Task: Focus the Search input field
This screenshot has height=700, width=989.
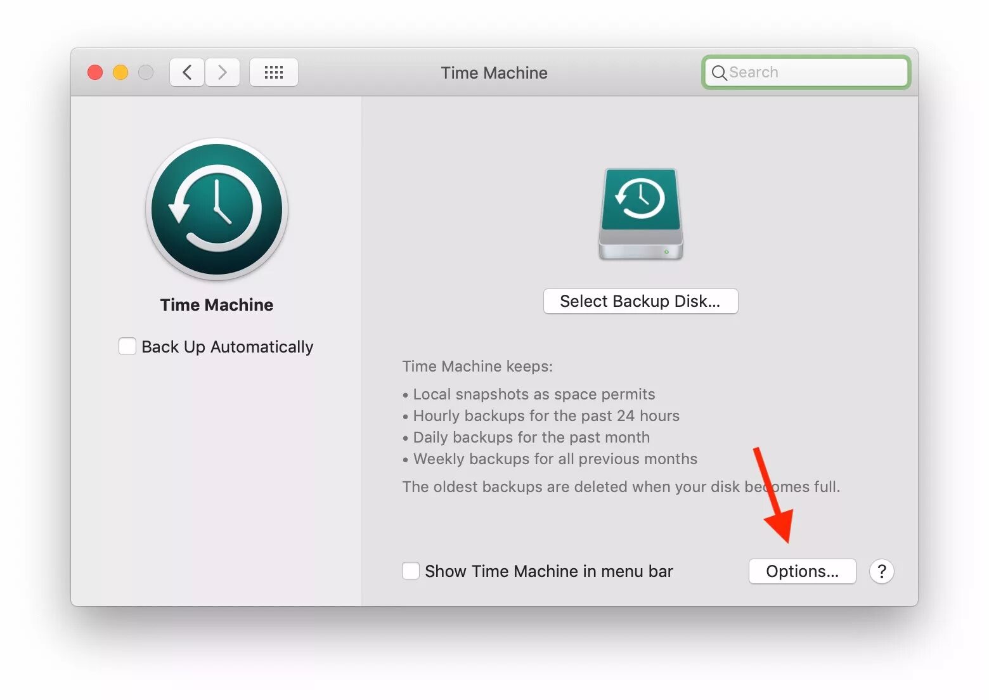Action: click(806, 72)
